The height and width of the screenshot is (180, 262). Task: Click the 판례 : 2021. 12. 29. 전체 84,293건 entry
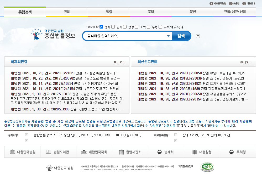[x=206, y=135]
